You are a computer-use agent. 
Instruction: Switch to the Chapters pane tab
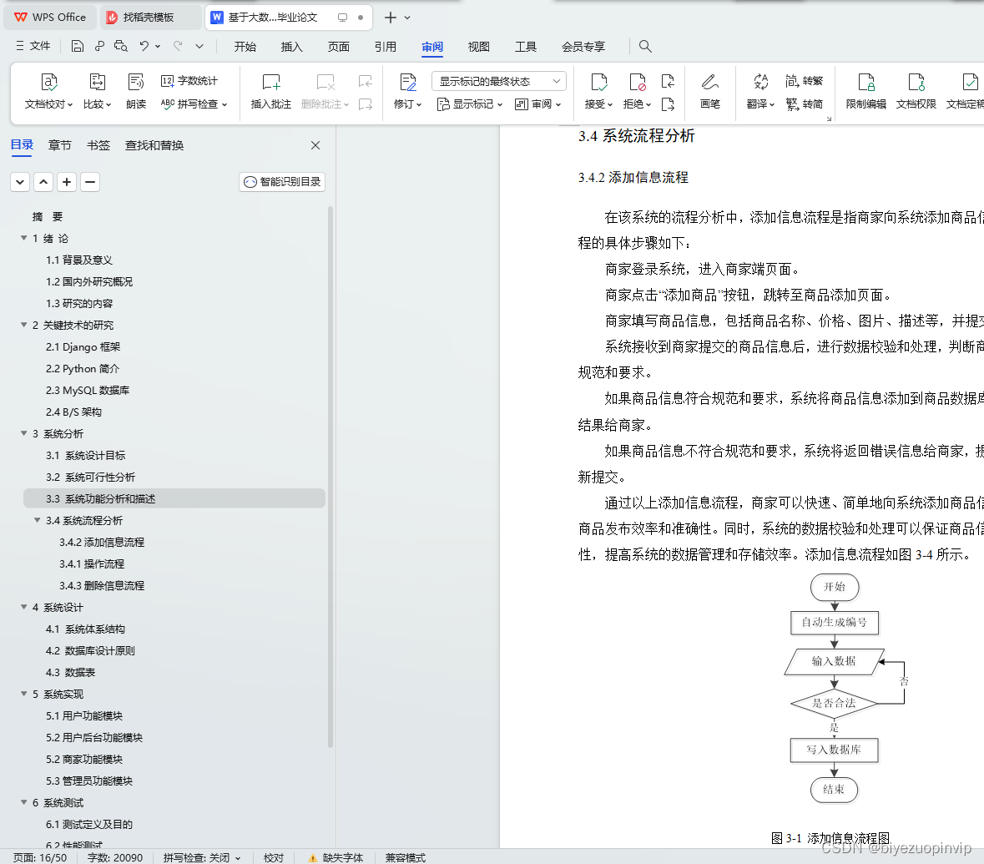coord(59,145)
